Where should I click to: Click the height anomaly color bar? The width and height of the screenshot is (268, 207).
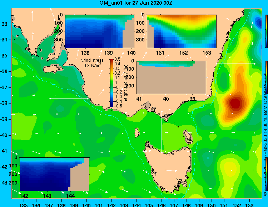(x=111, y=83)
